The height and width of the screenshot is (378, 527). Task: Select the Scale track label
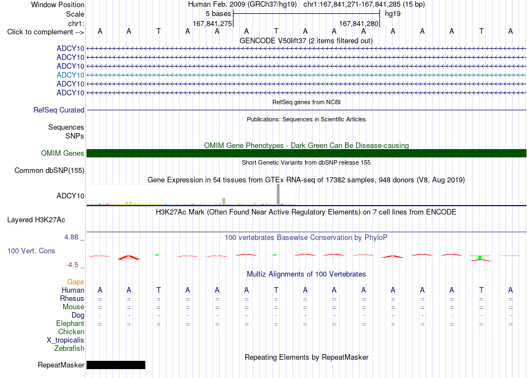pos(75,14)
